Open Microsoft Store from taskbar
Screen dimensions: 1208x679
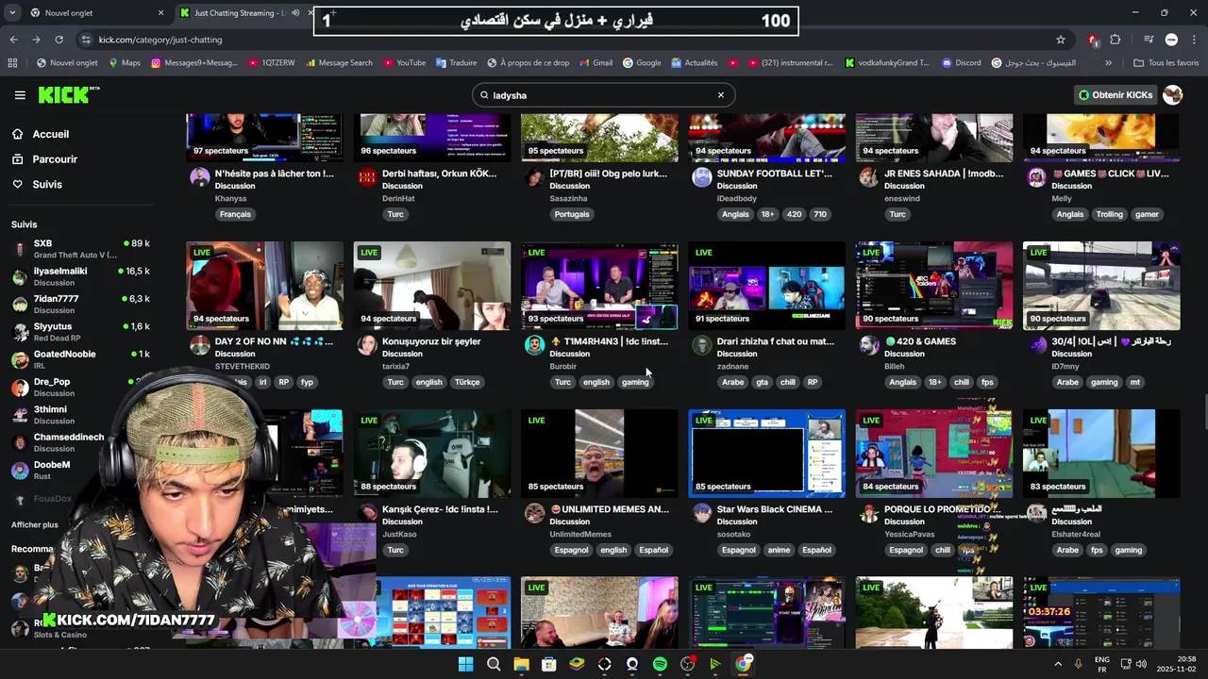pyautogui.click(x=548, y=664)
